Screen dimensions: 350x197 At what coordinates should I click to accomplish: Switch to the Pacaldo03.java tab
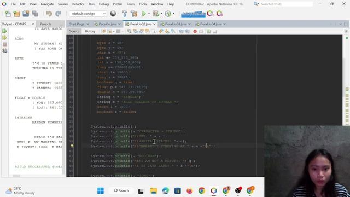tap(176, 24)
